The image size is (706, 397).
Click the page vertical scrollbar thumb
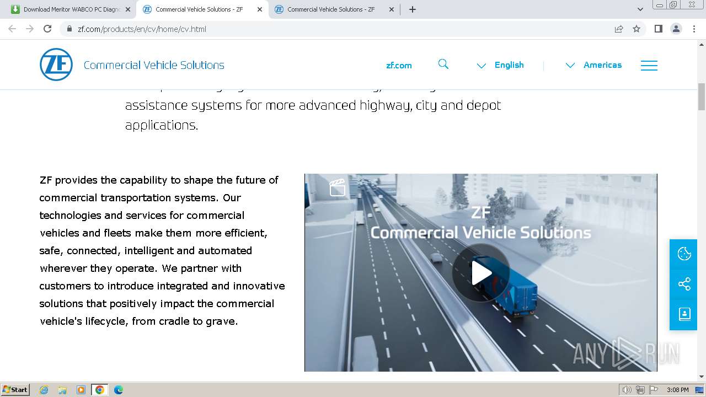click(x=702, y=96)
